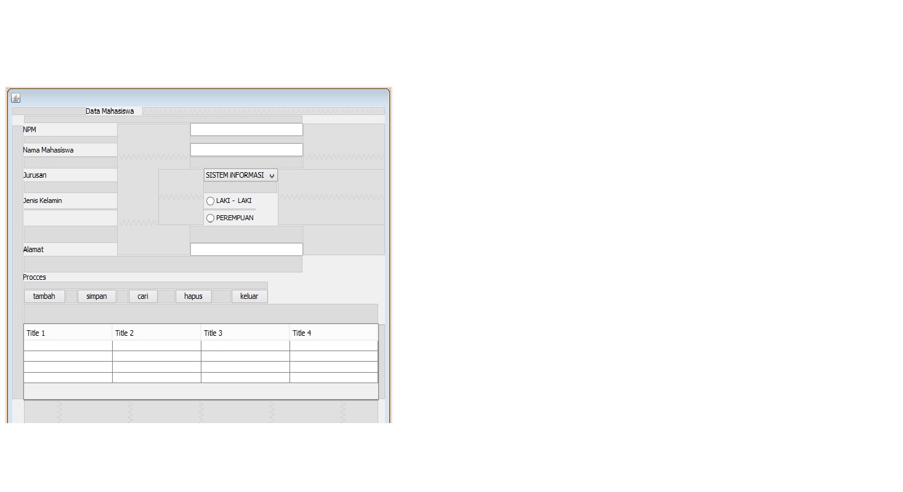Click the Title 4 column header

coord(333,332)
